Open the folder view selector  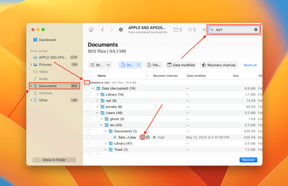pyautogui.click(x=178, y=30)
